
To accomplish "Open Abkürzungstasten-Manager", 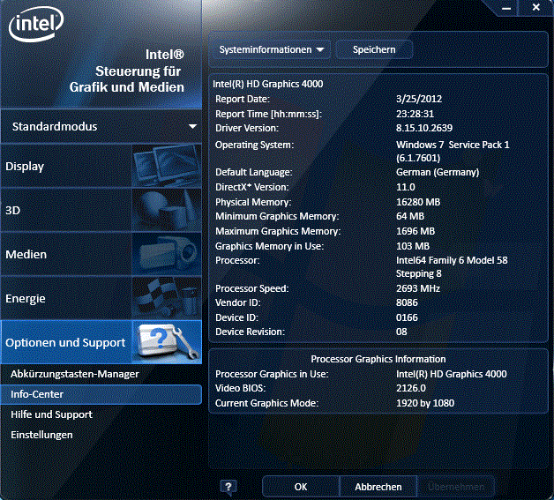I will tap(75, 374).
